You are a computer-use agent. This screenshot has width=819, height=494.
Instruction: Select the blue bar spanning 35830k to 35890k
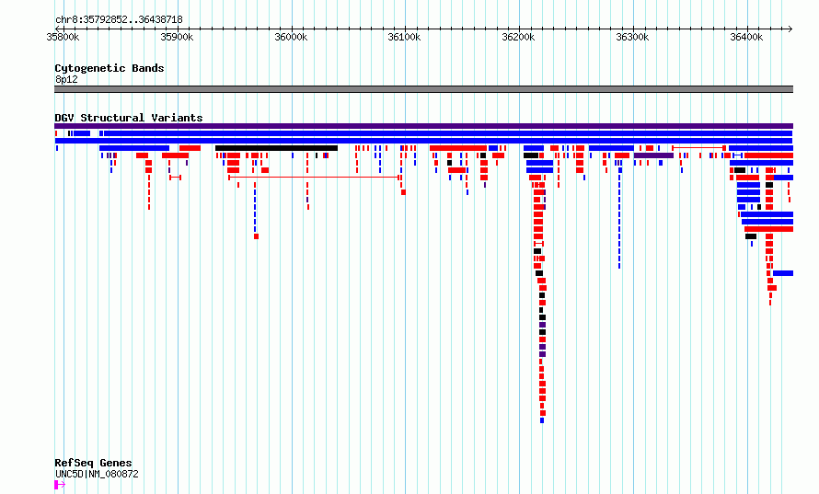coord(134,148)
